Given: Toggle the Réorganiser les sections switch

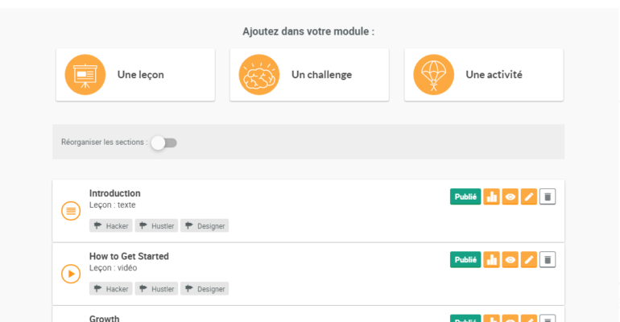Looking at the screenshot, I should (x=163, y=142).
